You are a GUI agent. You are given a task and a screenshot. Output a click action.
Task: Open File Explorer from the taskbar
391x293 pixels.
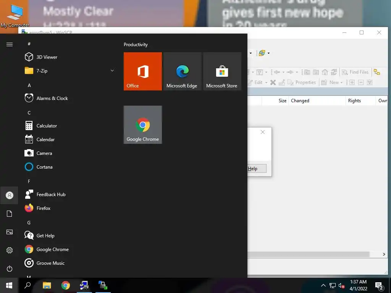pyautogui.click(x=47, y=285)
